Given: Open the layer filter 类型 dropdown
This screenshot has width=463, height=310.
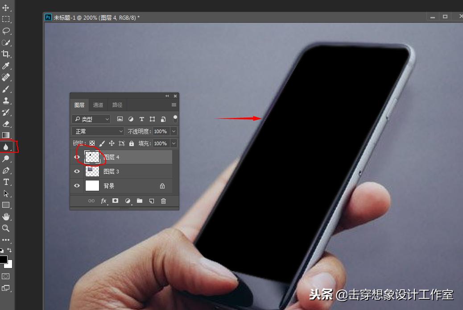Looking at the screenshot, I should pos(91,119).
